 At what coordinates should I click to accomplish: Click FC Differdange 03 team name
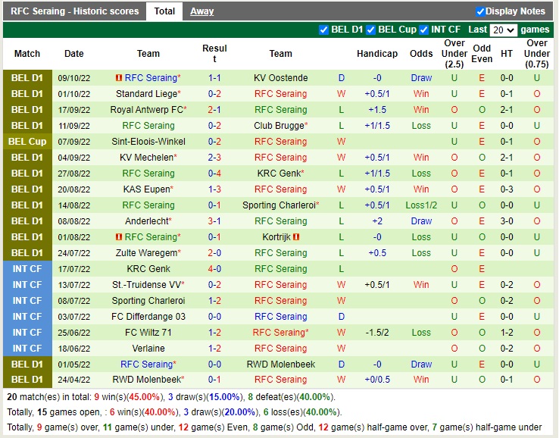pyautogui.click(x=148, y=317)
